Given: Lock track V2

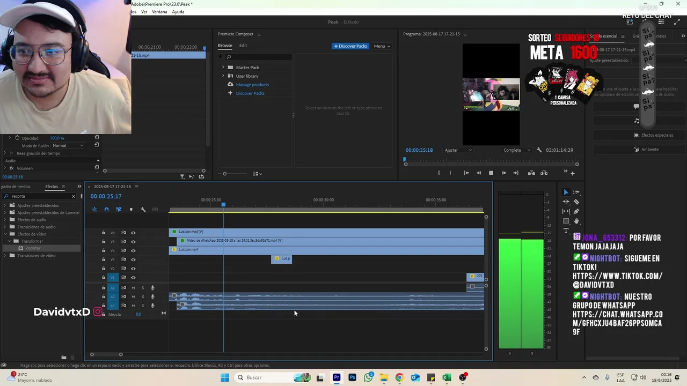Looking at the screenshot, I should click(104, 268).
